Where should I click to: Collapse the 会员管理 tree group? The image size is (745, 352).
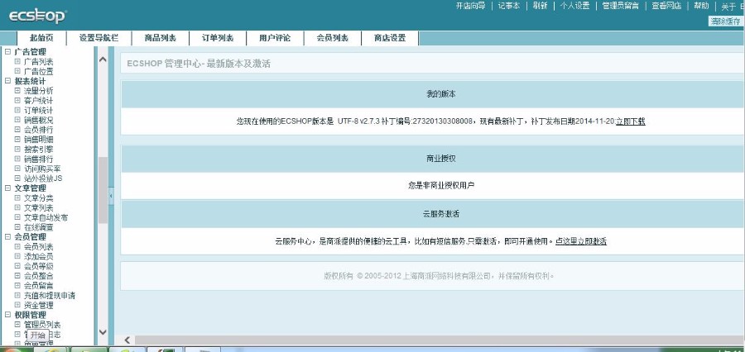[7, 237]
